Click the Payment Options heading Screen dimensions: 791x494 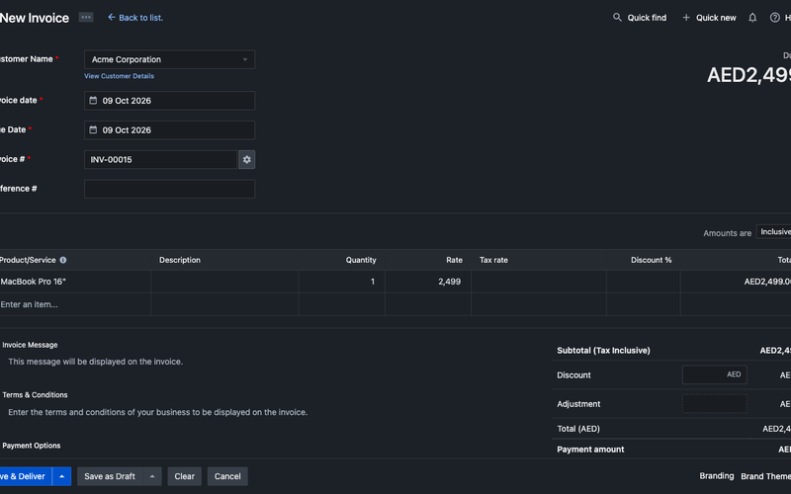32,446
